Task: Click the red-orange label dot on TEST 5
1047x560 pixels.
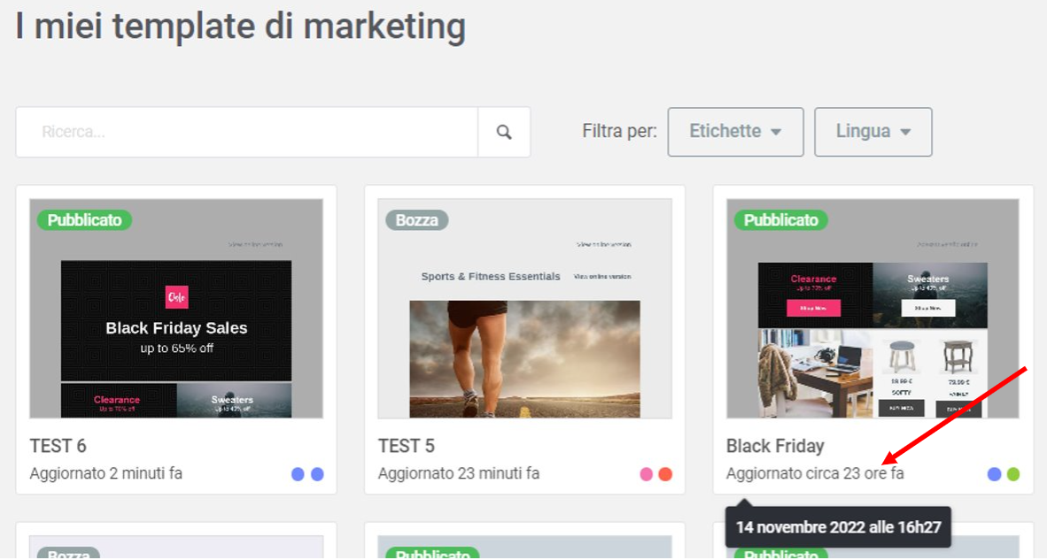Action: [665, 474]
